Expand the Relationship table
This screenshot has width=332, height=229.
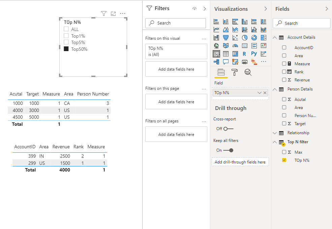pos(275,133)
